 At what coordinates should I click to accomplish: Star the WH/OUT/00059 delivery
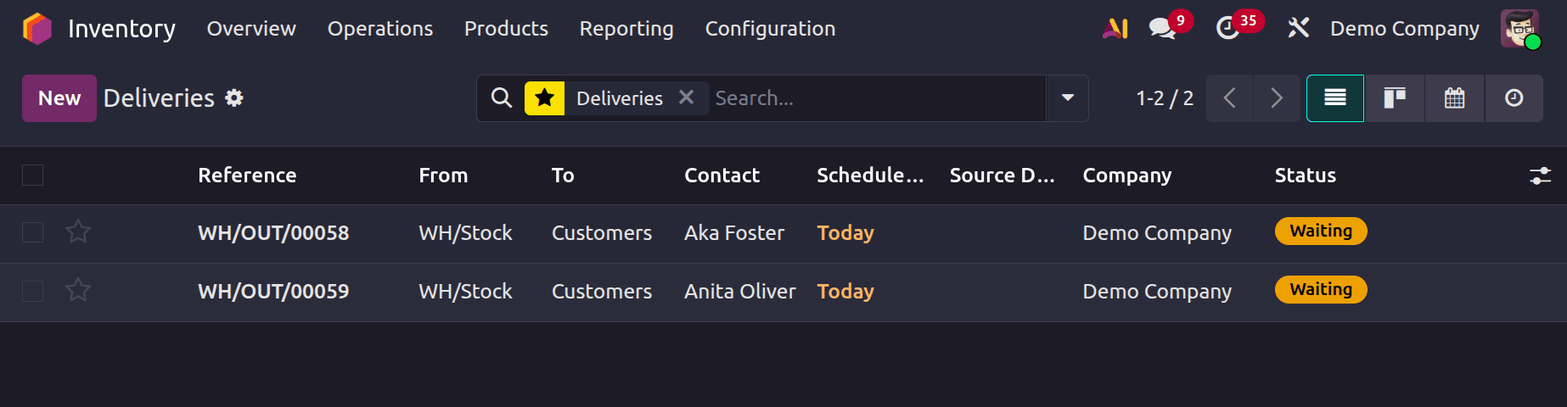tap(78, 290)
